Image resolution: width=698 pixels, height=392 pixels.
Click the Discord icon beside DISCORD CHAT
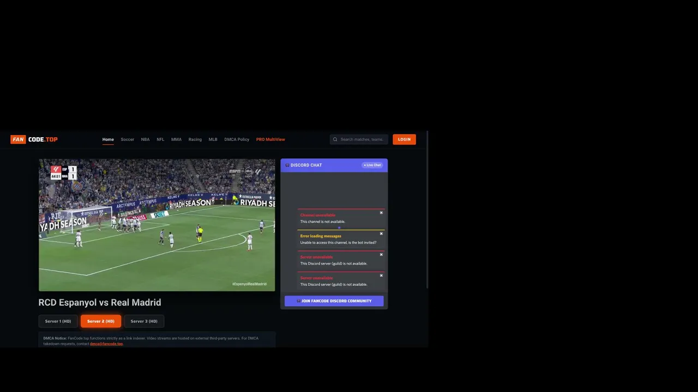pyautogui.click(x=287, y=165)
